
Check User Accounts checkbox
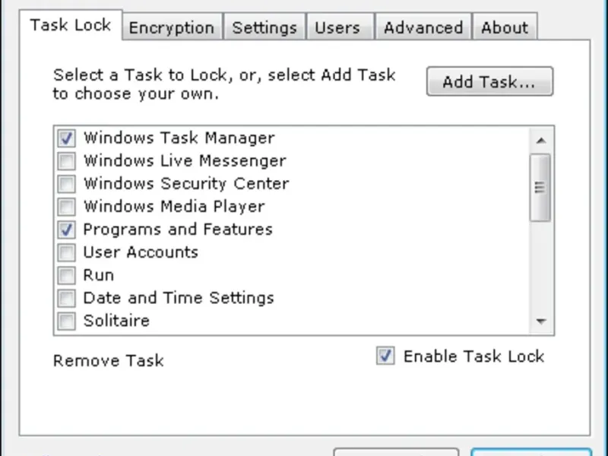tap(66, 252)
